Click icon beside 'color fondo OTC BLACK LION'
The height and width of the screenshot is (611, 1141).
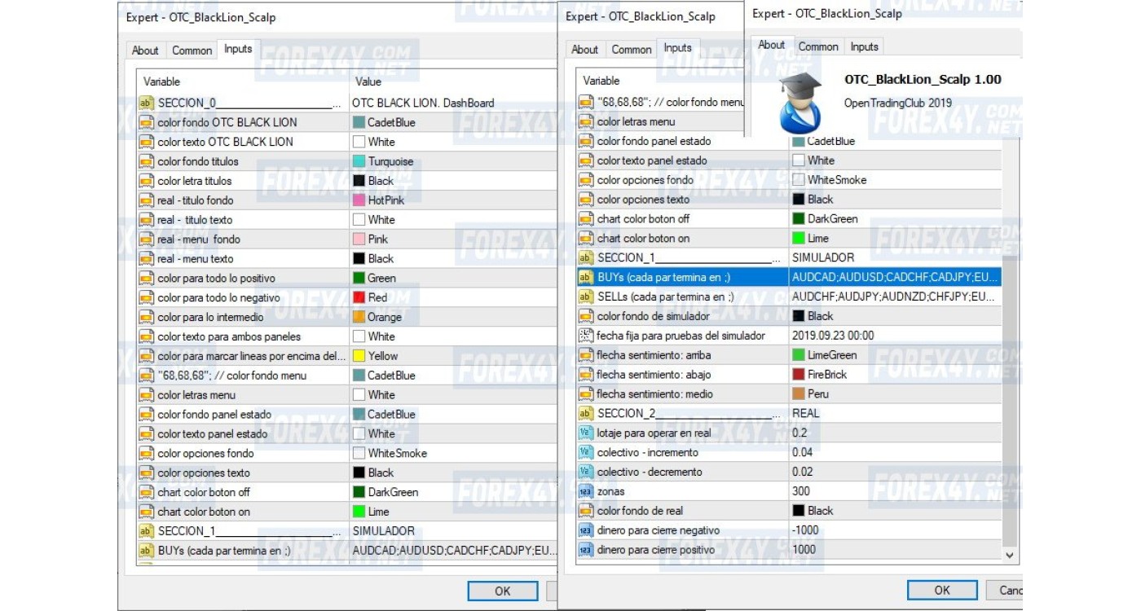click(147, 123)
